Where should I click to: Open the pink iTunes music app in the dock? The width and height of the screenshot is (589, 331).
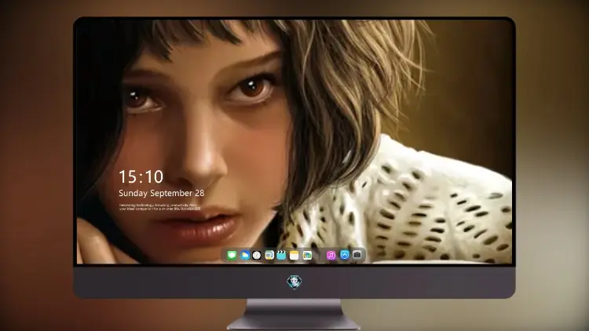point(331,255)
